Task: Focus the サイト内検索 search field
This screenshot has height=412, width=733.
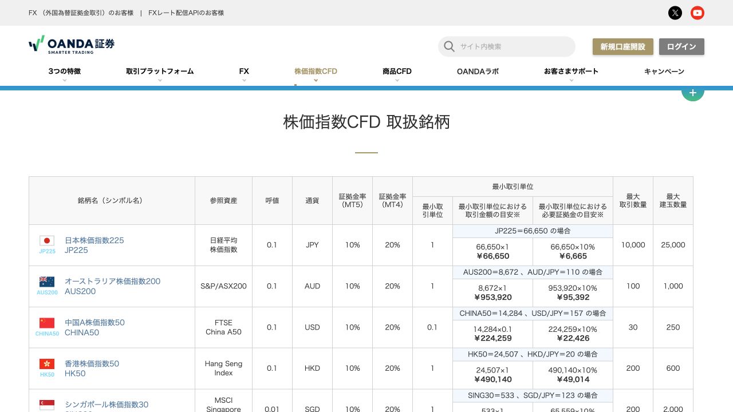Action: (507, 46)
